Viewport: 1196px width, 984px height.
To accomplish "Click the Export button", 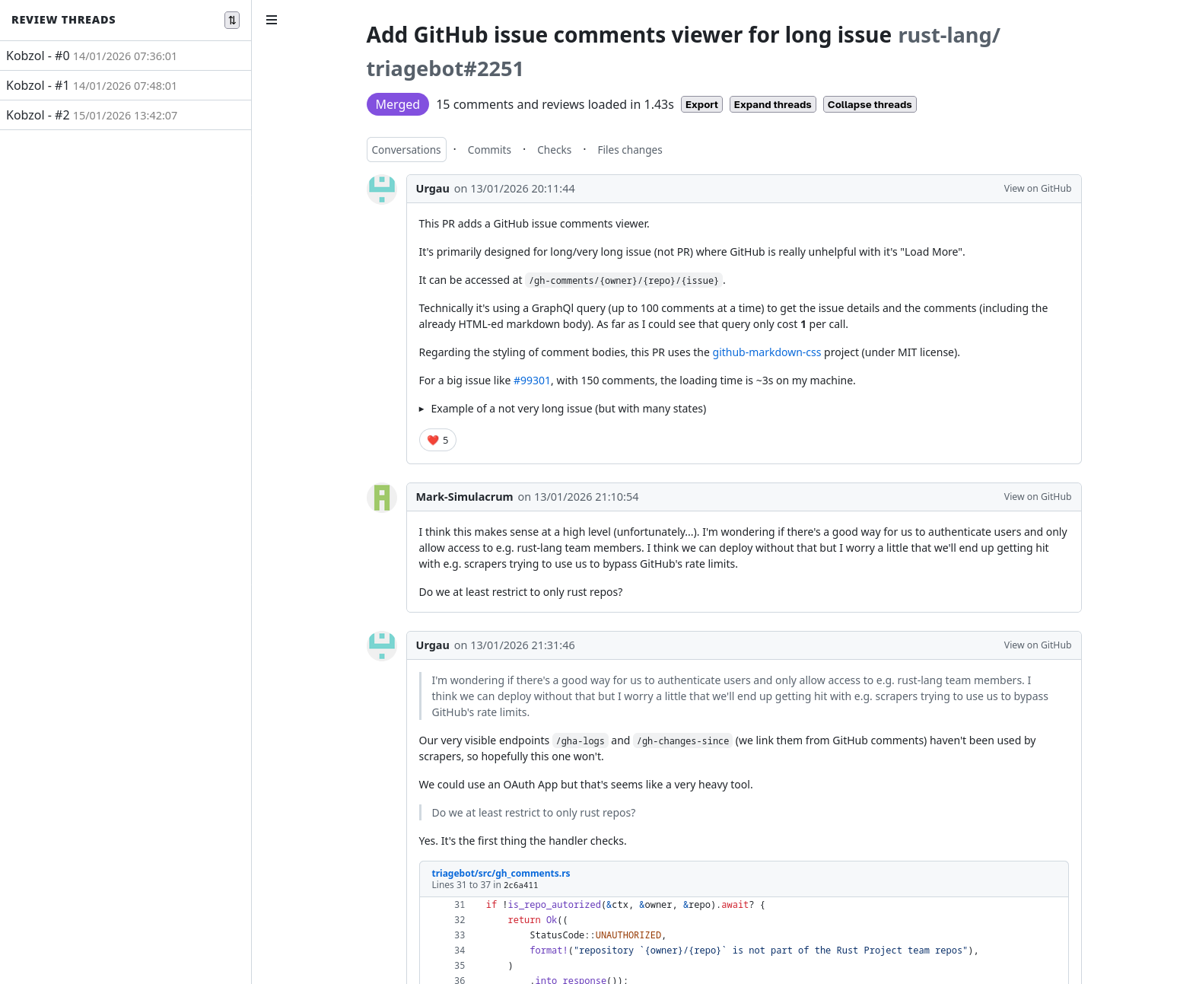I will (x=701, y=104).
